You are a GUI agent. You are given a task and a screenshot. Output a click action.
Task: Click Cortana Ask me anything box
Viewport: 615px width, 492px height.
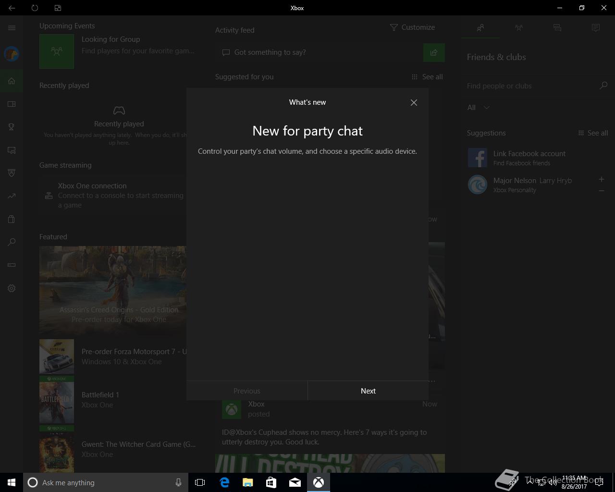pos(106,482)
